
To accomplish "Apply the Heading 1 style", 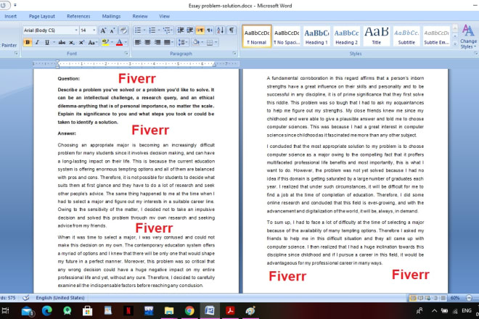I will (316, 36).
